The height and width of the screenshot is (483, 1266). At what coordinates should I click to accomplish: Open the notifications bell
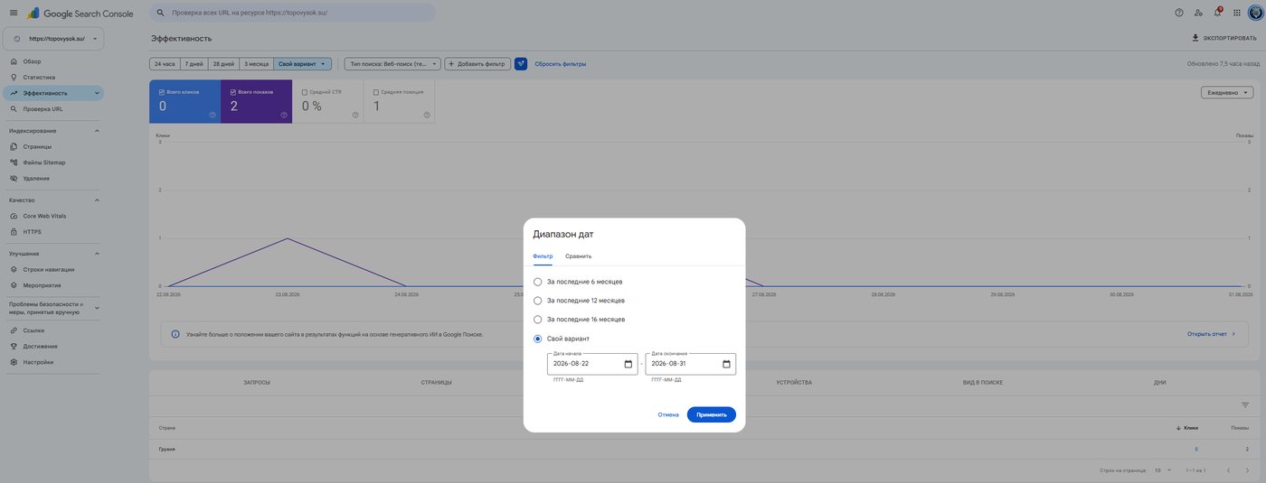pos(1217,13)
